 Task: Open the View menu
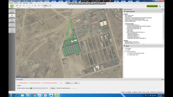coord(21,3)
